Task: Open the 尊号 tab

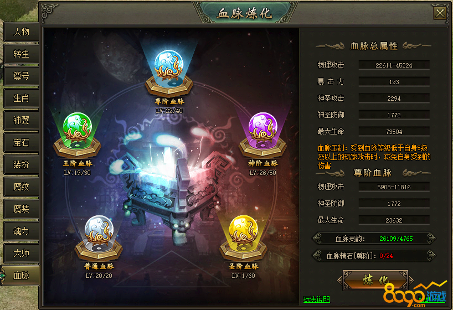Action: tap(22, 76)
